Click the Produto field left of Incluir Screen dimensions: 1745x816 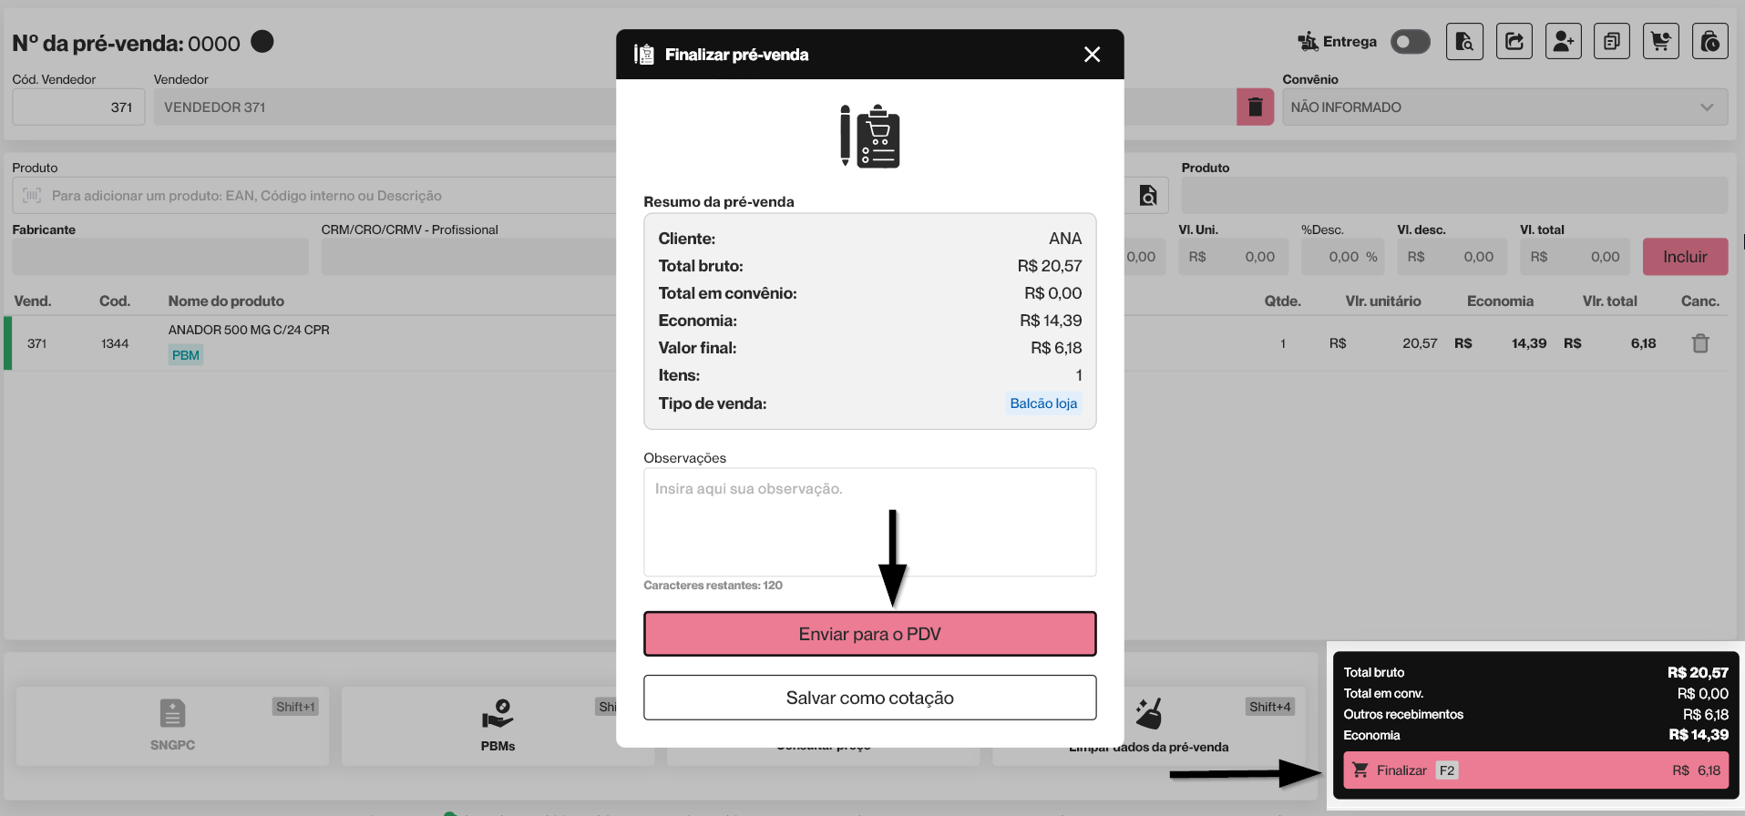[x=1454, y=196]
